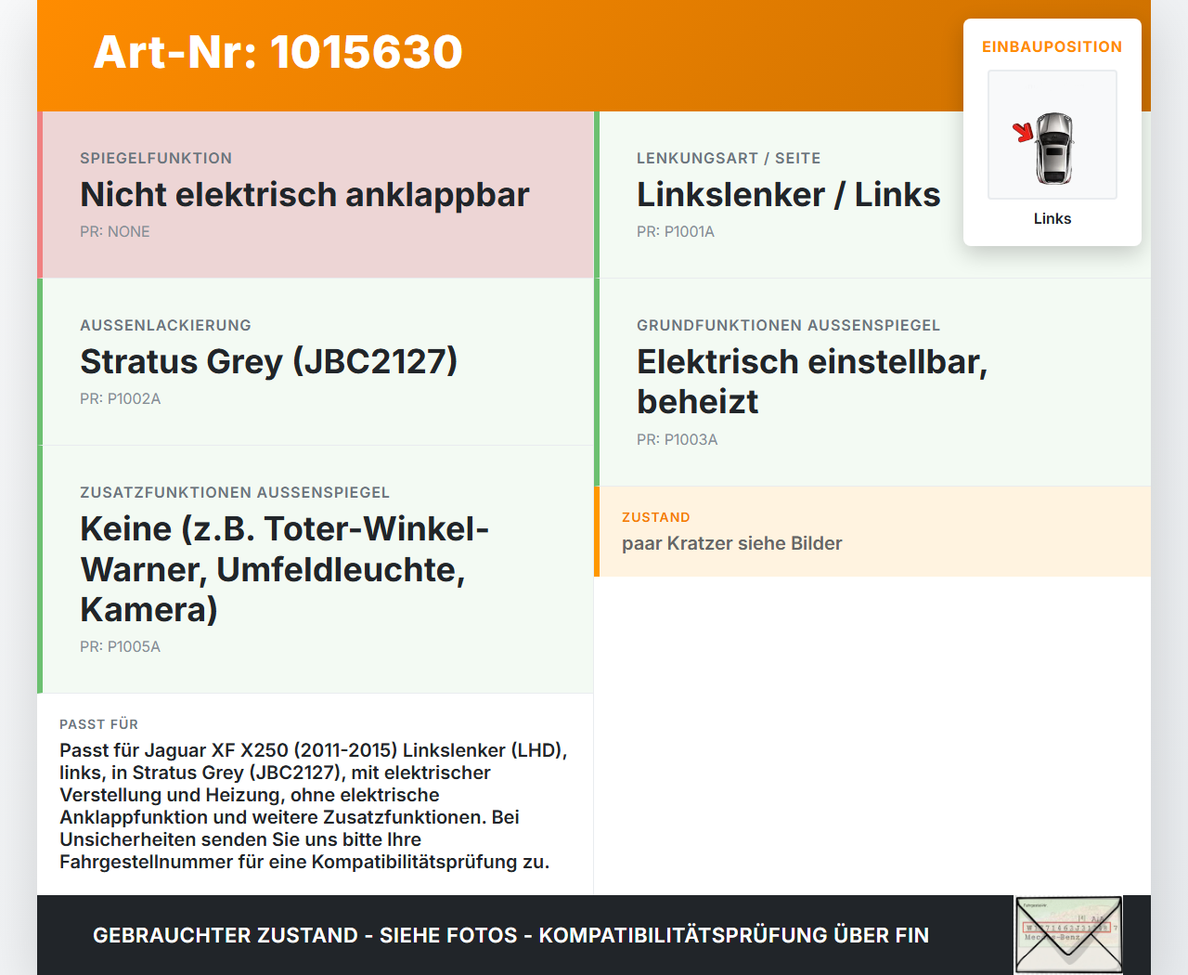Click the PR: P1001A code text
Screen dimensions: 1188x975
[675, 231]
